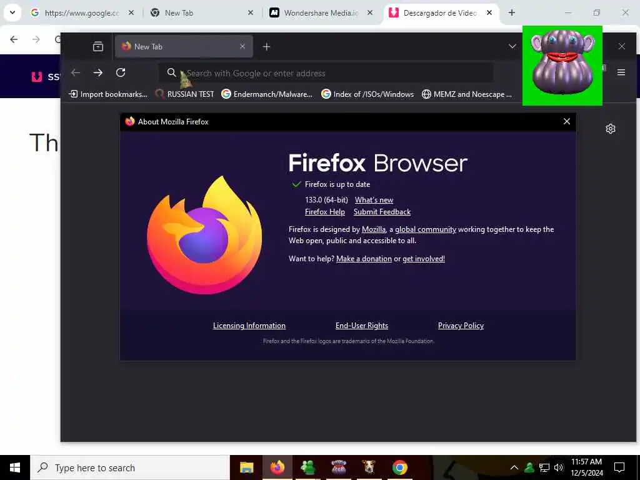This screenshot has width=640, height=480.
Task: Open File Explorer from taskbar
Action: click(x=246, y=467)
